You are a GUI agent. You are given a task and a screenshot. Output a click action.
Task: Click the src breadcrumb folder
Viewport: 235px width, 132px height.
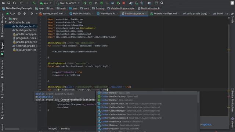50,8
